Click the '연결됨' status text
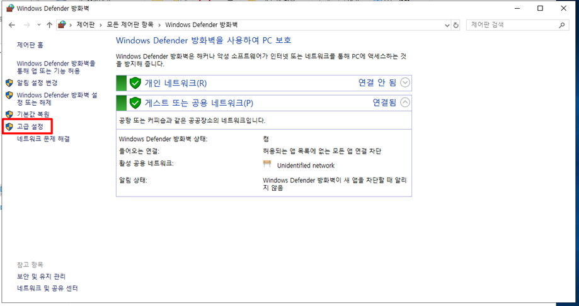 (x=385, y=103)
